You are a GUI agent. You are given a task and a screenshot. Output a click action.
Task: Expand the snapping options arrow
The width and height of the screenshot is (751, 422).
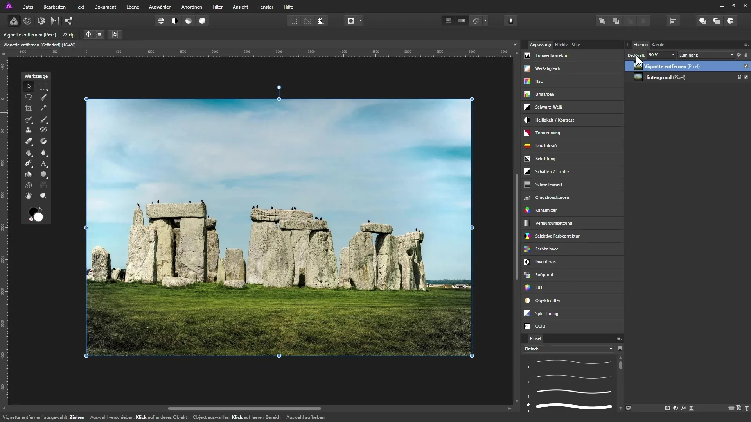tap(485, 21)
